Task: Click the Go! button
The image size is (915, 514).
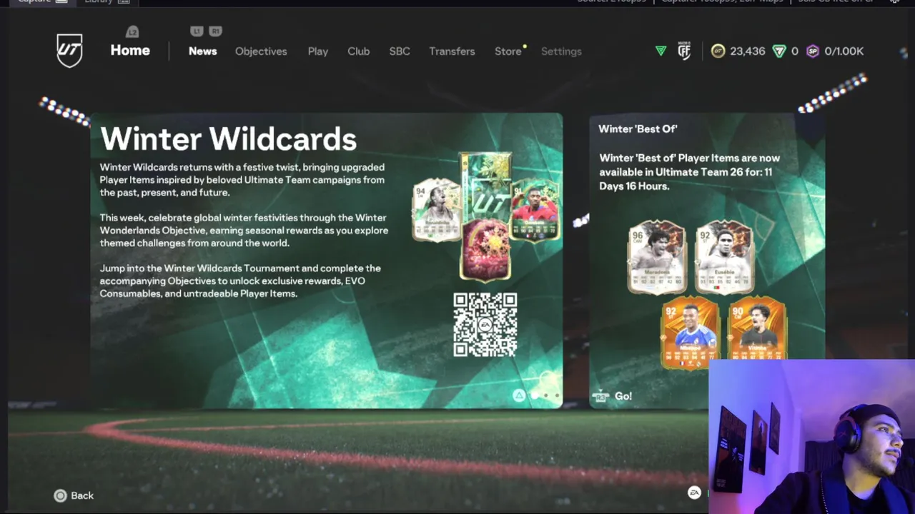Action: click(623, 396)
